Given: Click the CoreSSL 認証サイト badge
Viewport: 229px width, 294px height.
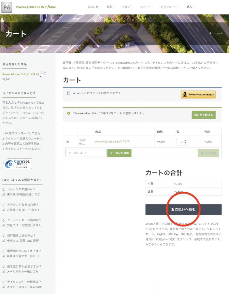Looking at the screenshot, I should pos(17,164).
